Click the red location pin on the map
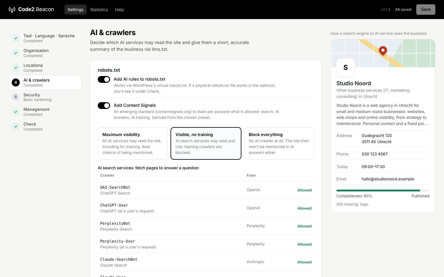This screenshot has height=277, width=444. click(383, 51)
